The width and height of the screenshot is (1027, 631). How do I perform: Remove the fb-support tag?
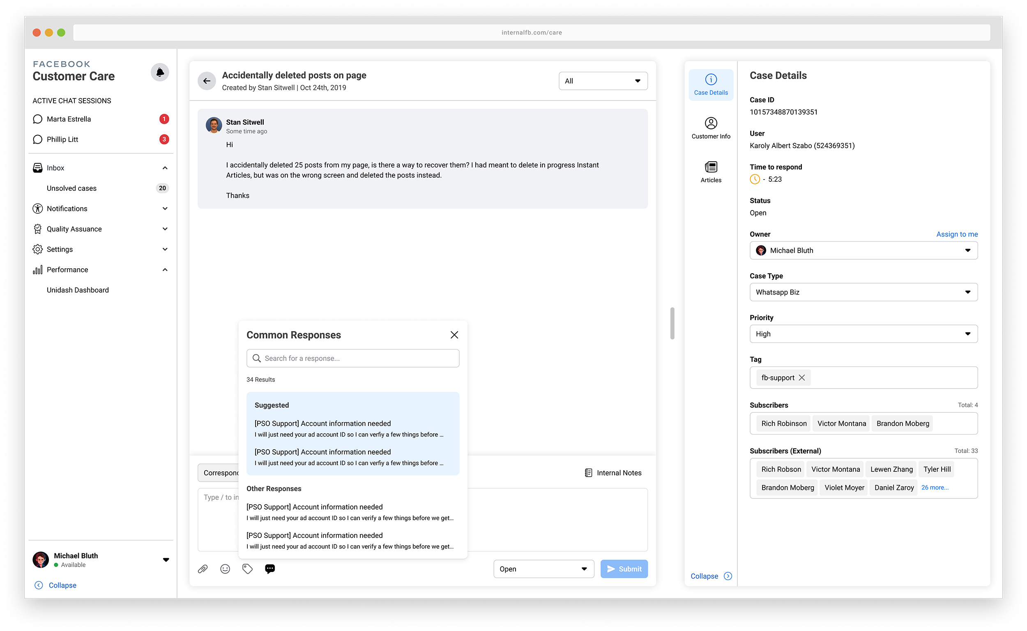tap(802, 377)
